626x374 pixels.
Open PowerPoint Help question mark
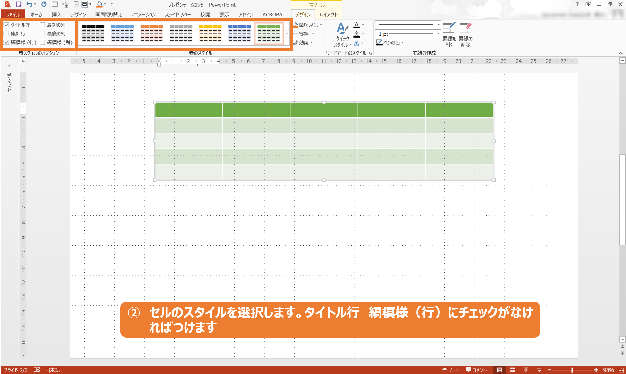tap(577, 4)
